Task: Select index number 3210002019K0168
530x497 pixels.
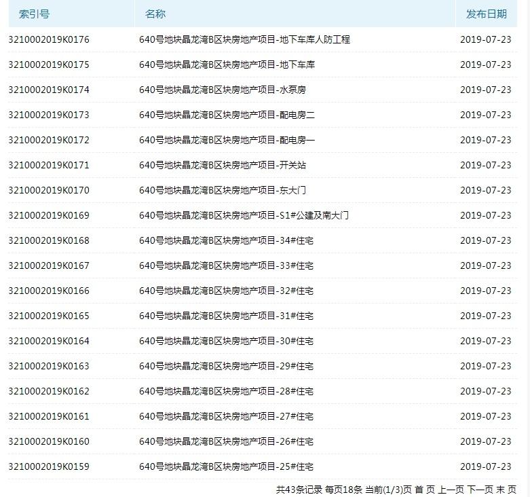Action: [49, 240]
